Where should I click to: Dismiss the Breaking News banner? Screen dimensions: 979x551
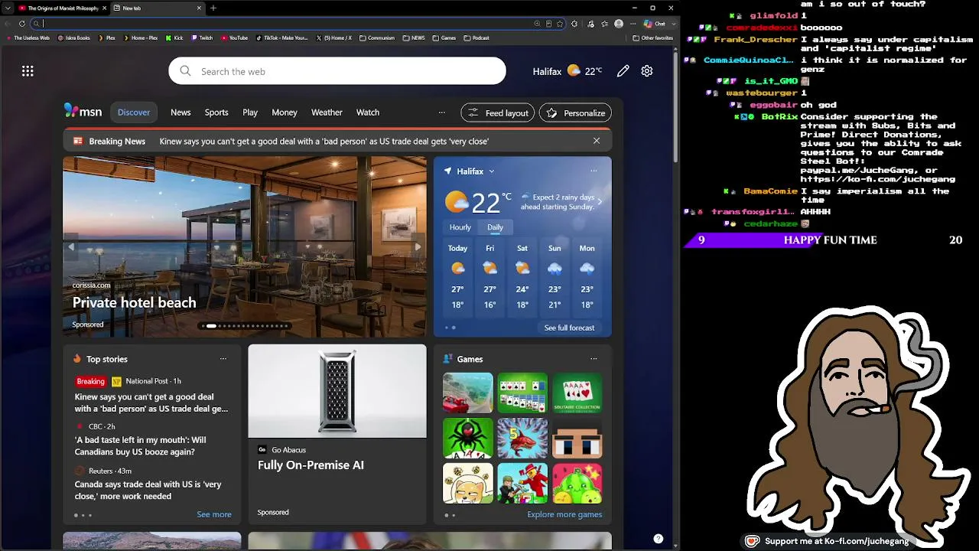tap(597, 141)
